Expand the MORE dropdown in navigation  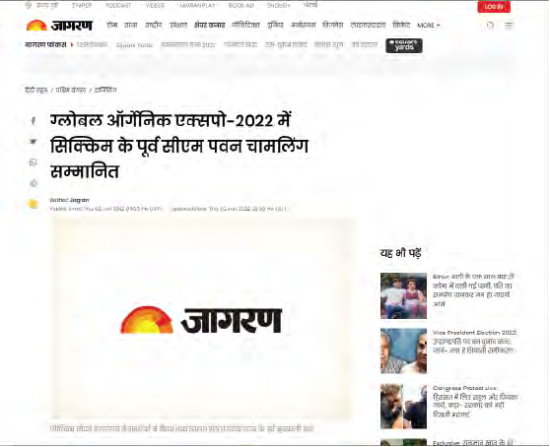429,26
